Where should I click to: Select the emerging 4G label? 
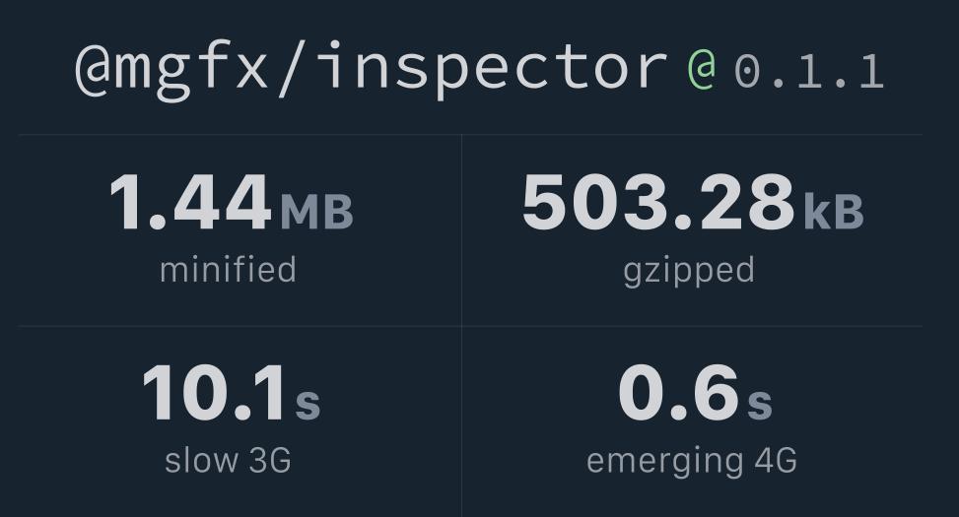coord(692,462)
